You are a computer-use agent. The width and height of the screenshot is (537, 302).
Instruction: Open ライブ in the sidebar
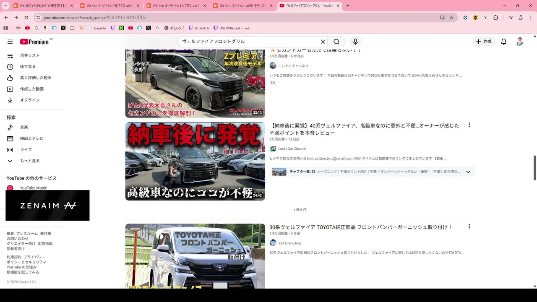(x=26, y=150)
